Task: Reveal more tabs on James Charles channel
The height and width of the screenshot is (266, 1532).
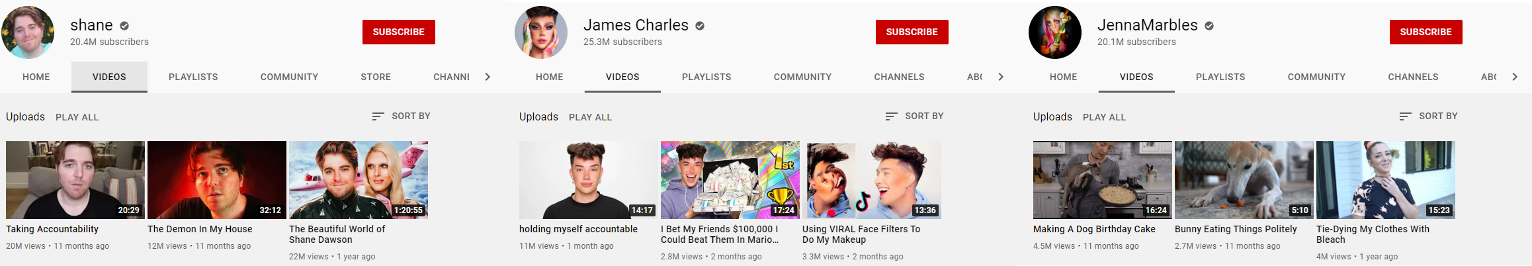Action: (1001, 77)
